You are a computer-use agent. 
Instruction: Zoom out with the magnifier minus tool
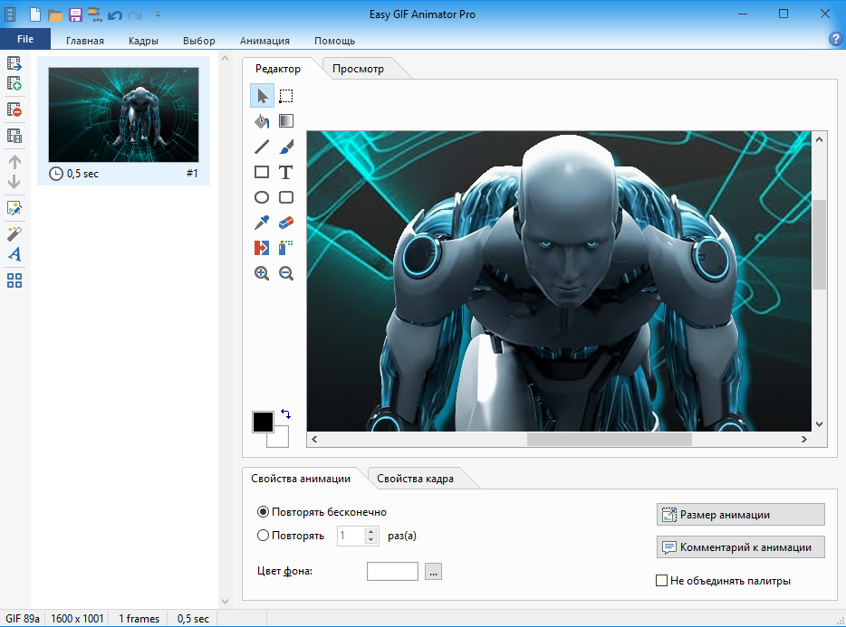286,273
